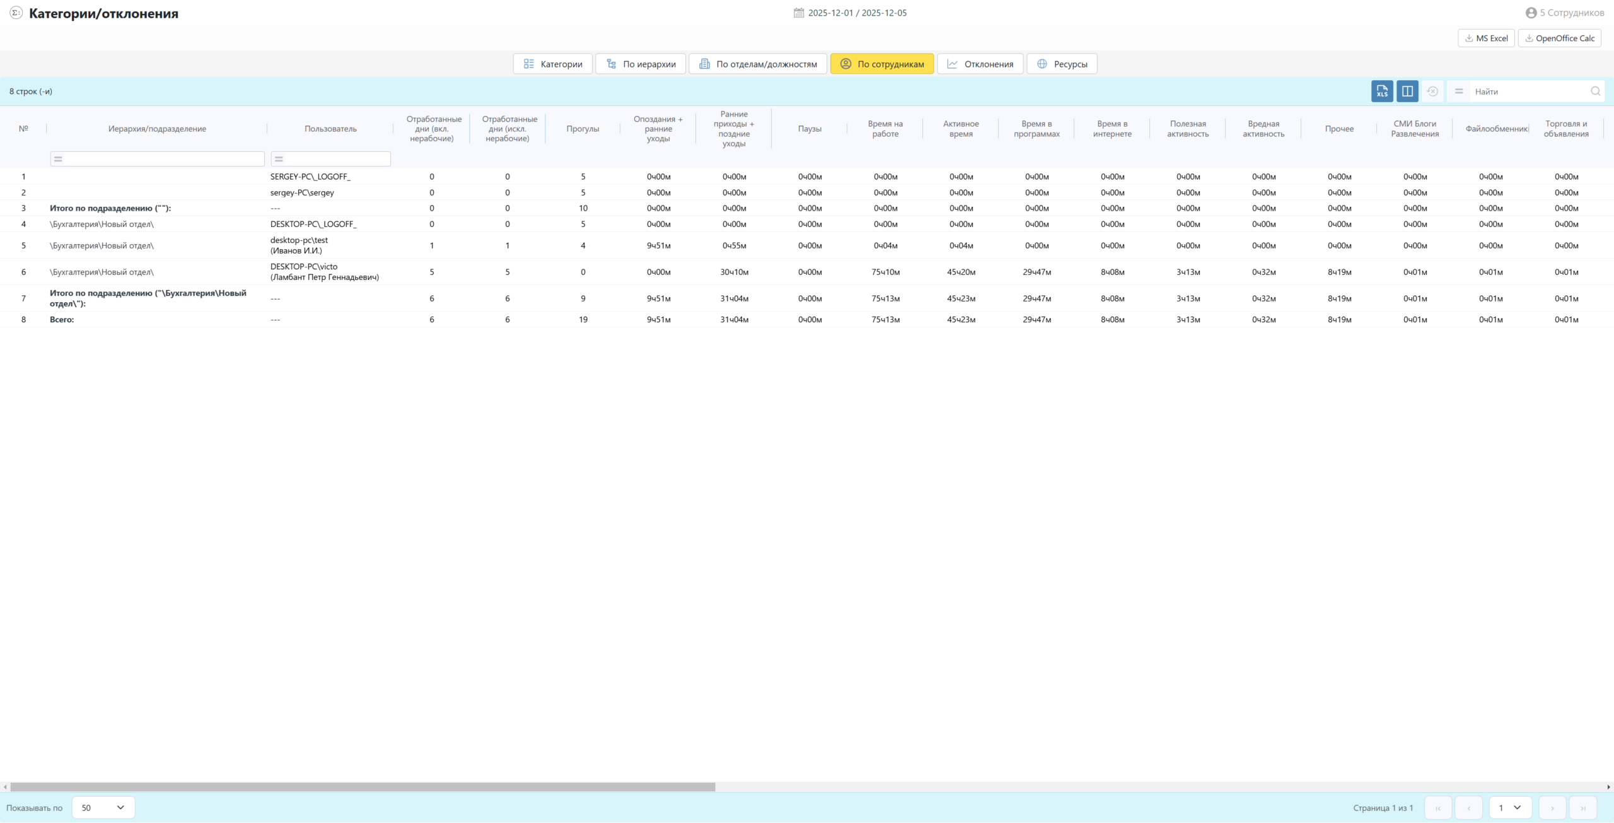Click the 5 Сотрудников user icon
The image size is (1614, 823).
coord(1531,13)
